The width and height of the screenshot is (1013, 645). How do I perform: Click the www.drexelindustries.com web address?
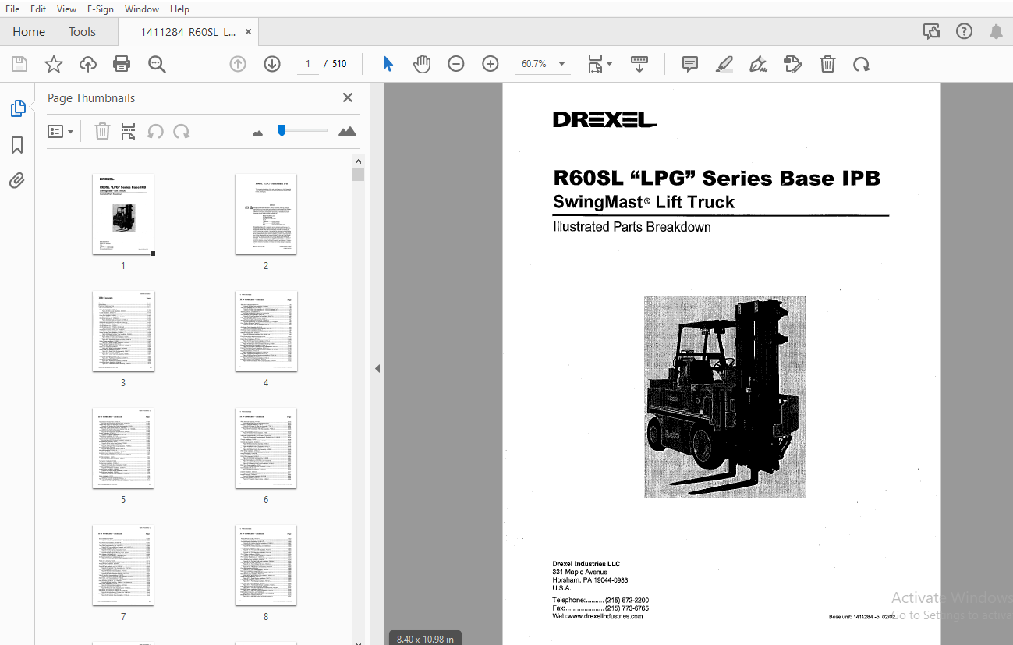(605, 616)
